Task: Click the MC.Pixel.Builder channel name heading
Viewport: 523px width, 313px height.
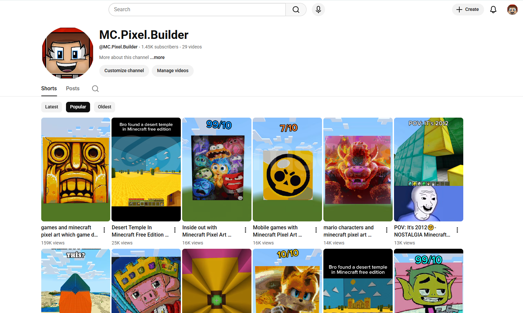Action: [x=144, y=35]
